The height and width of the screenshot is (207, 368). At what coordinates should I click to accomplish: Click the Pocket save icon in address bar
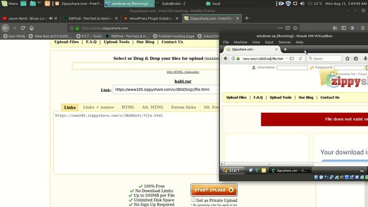pos(287,28)
